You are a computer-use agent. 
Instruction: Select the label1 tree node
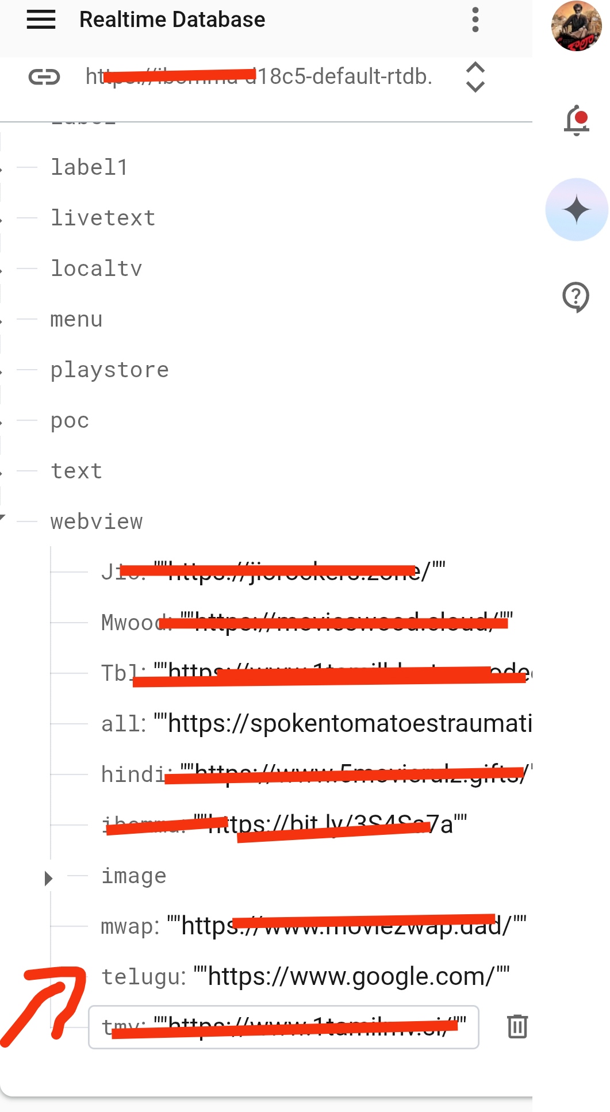pos(89,167)
